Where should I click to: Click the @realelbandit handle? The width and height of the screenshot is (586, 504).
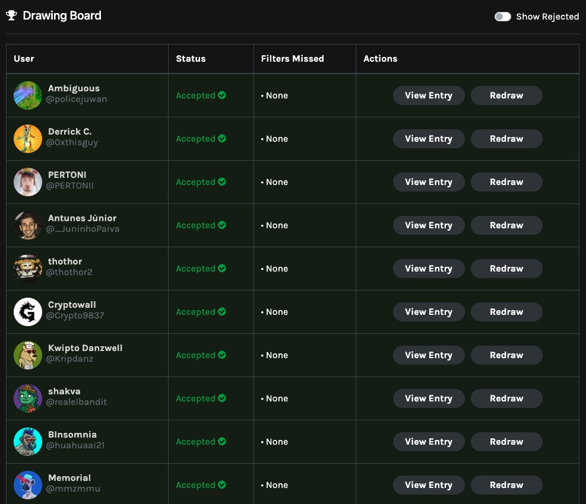(76, 403)
